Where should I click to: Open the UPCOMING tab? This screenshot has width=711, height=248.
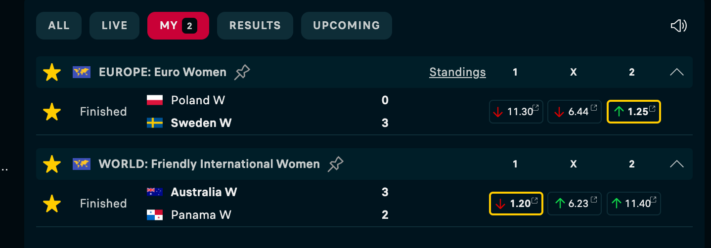click(x=347, y=26)
